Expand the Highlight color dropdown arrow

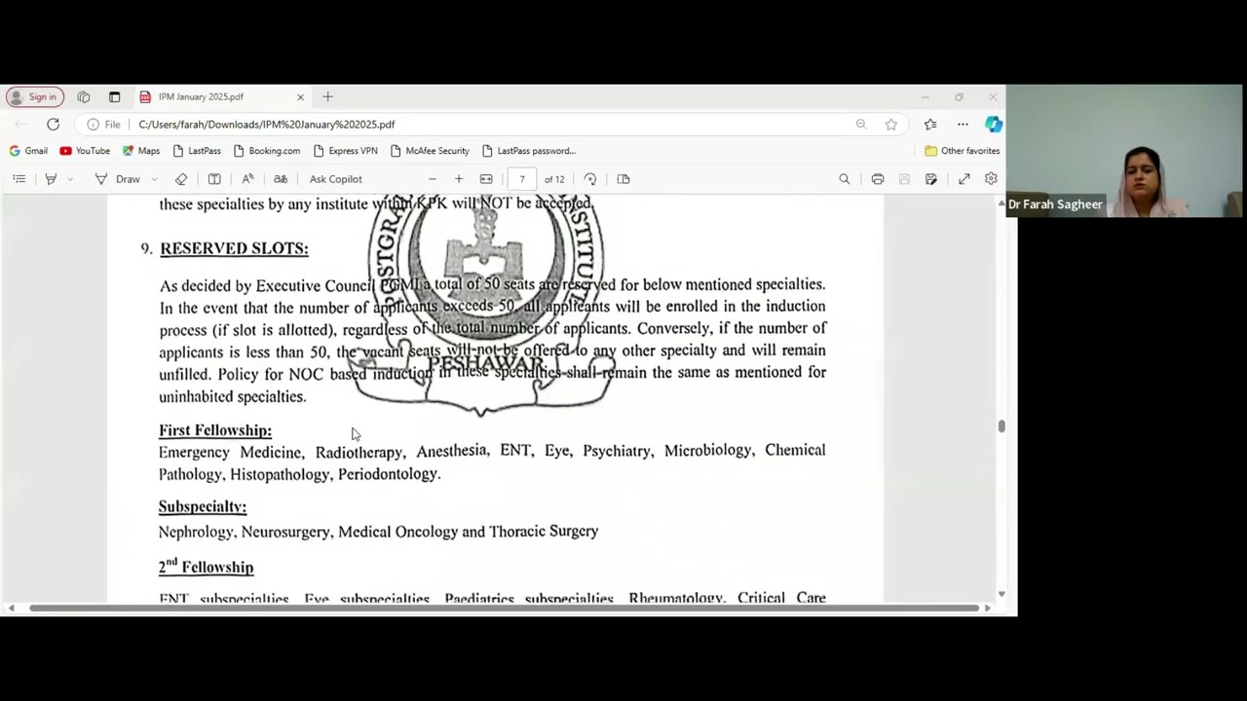70,179
